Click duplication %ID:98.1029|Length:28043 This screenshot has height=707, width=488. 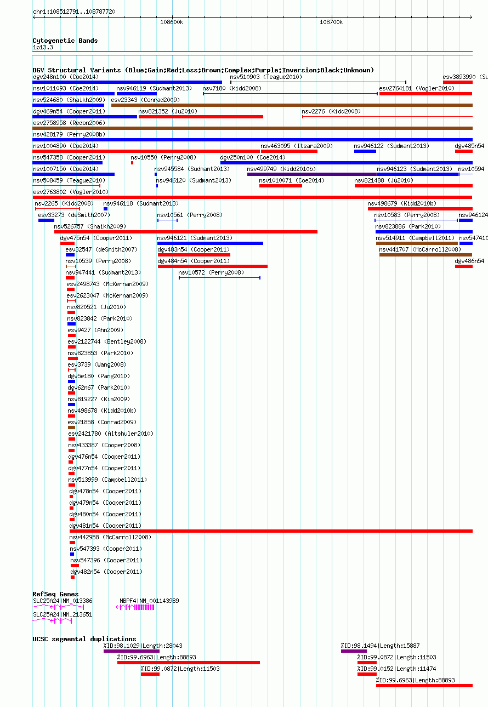(x=143, y=646)
